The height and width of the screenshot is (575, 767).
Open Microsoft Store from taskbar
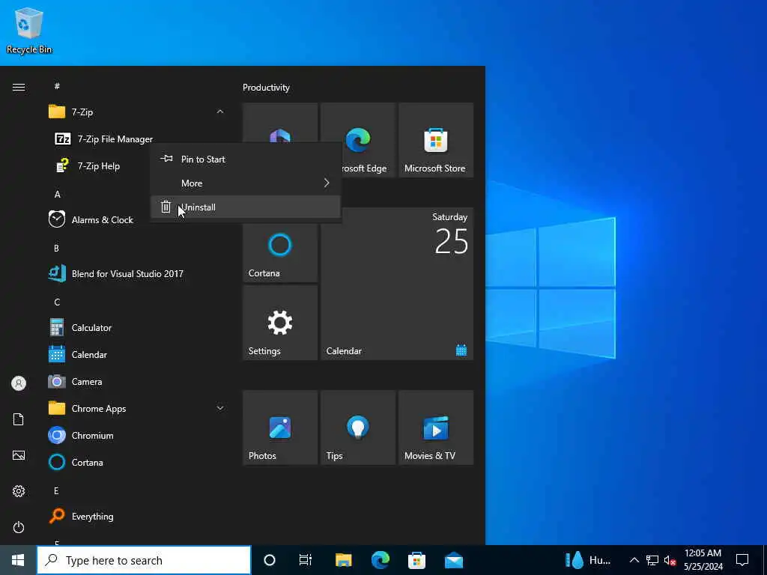(416, 560)
